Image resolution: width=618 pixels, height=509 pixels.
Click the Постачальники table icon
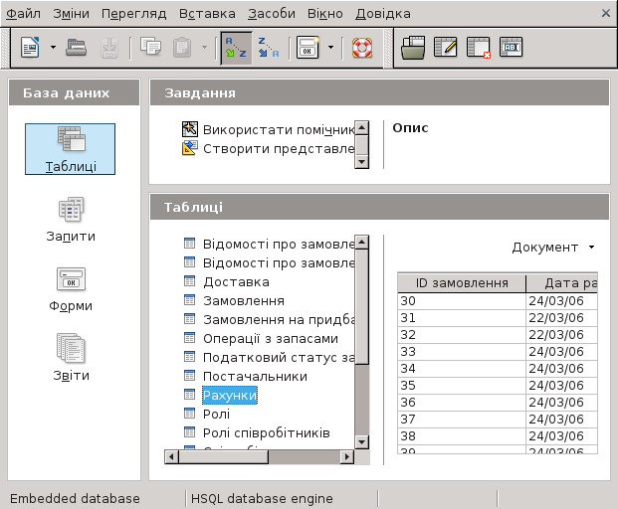[189, 376]
